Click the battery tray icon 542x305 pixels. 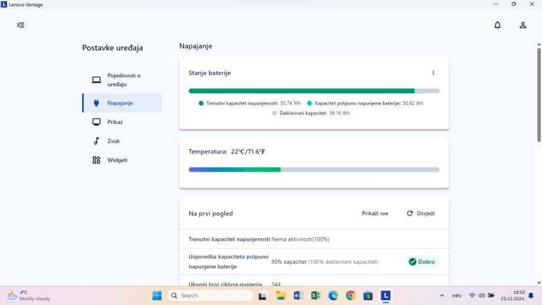(491, 296)
